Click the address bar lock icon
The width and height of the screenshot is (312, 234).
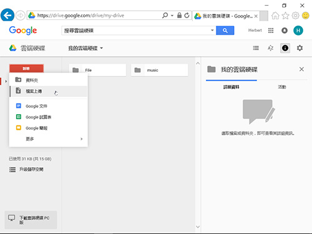pyautogui.click(x=179, y=16)
